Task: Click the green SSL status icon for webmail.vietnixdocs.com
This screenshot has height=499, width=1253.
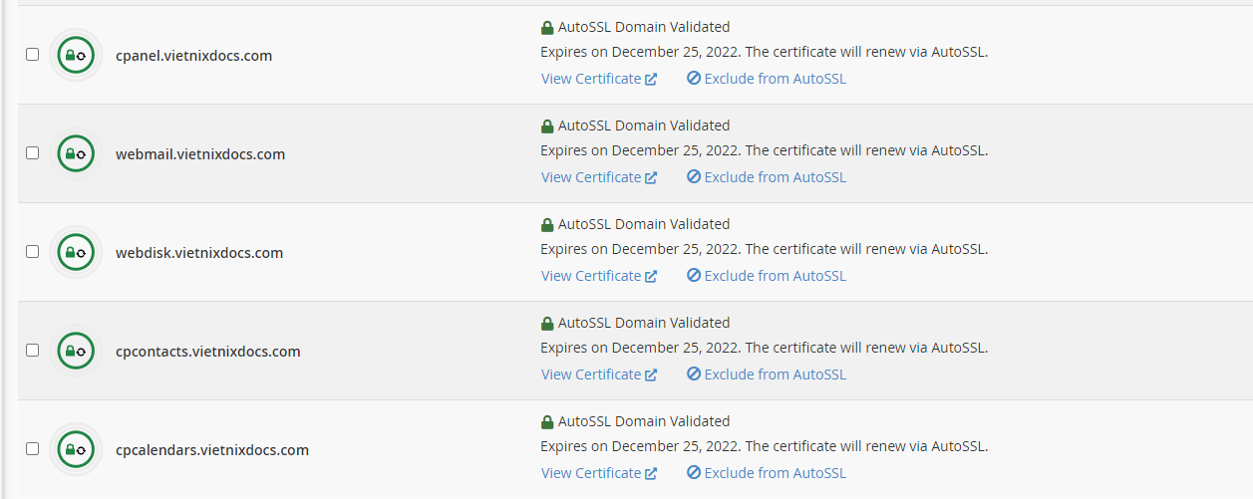Action: coord(76,153)
